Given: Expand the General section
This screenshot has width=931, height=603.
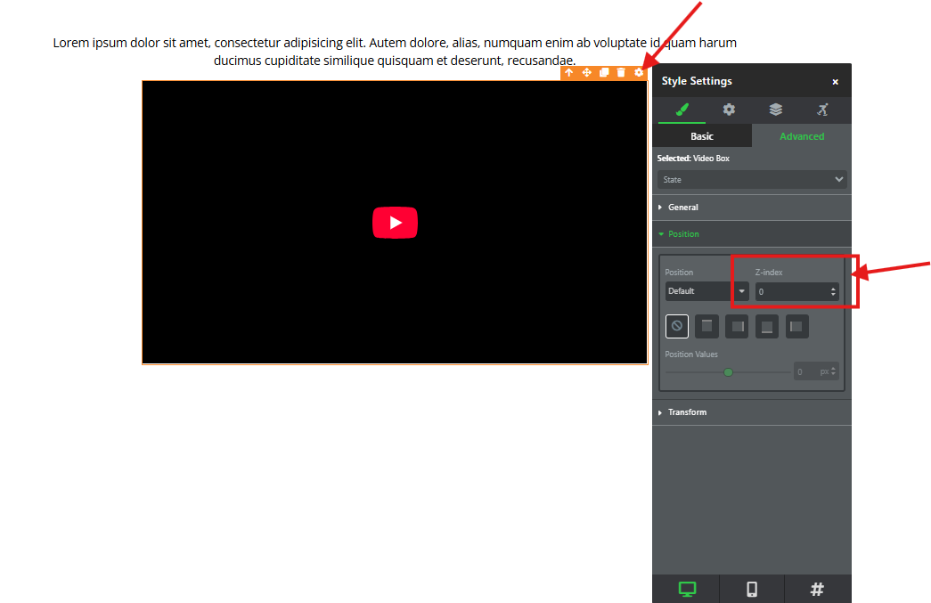Looking at the screenshot, I should 752,208.
